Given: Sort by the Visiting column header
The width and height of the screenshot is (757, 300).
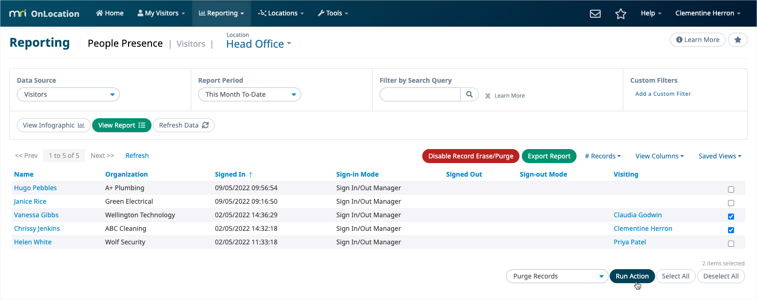Looking at the screenshot, I should pyautogui.click(x=626, y=174).
